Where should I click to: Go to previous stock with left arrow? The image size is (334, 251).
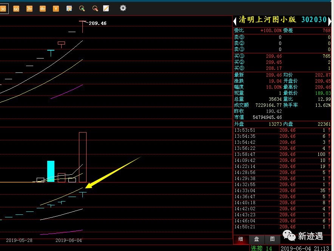(235, 21)
